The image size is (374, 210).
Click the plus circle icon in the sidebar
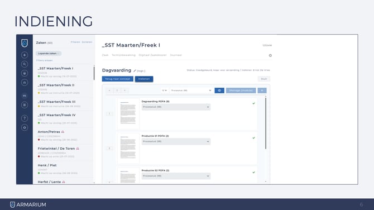[x=25, y=55]
